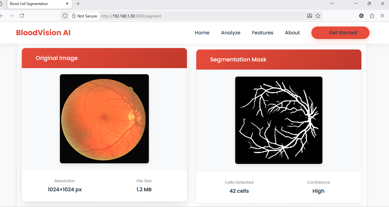Viewport: 389px width, 207px height.
Task: Open the tracking protection shield icon
Action: 65,16
